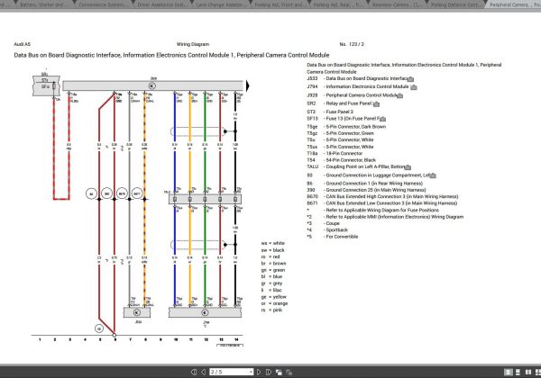Screen dimensions: 541x378
Task: Click the J794 module symbol at bottom left
Action: point(137,312)
